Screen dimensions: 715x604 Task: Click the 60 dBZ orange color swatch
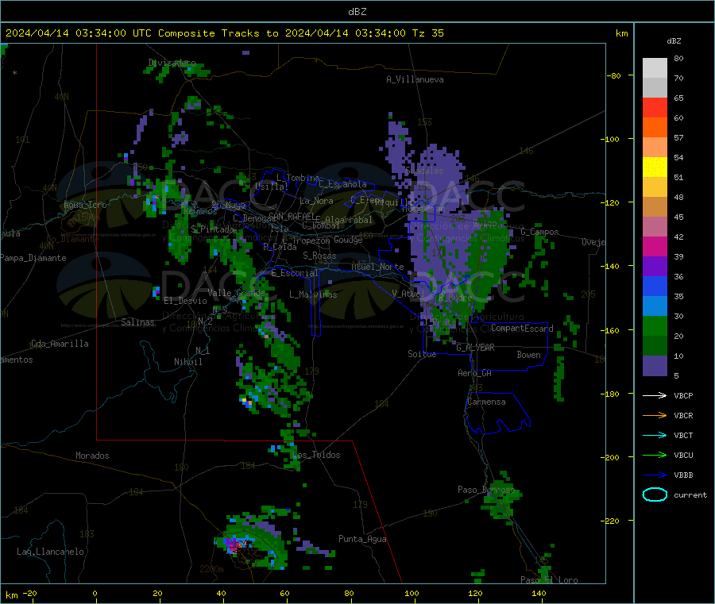point(655,128)
